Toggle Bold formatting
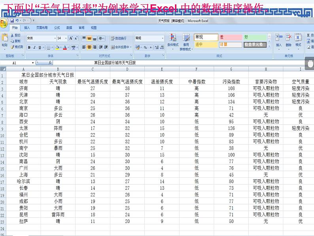 tap(29, 48)
